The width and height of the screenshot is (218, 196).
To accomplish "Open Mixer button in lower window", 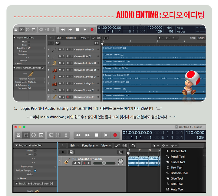I will [58, 135].
